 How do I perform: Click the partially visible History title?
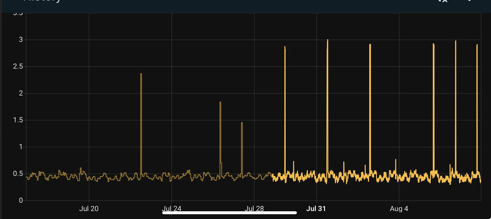pos(42,1)
